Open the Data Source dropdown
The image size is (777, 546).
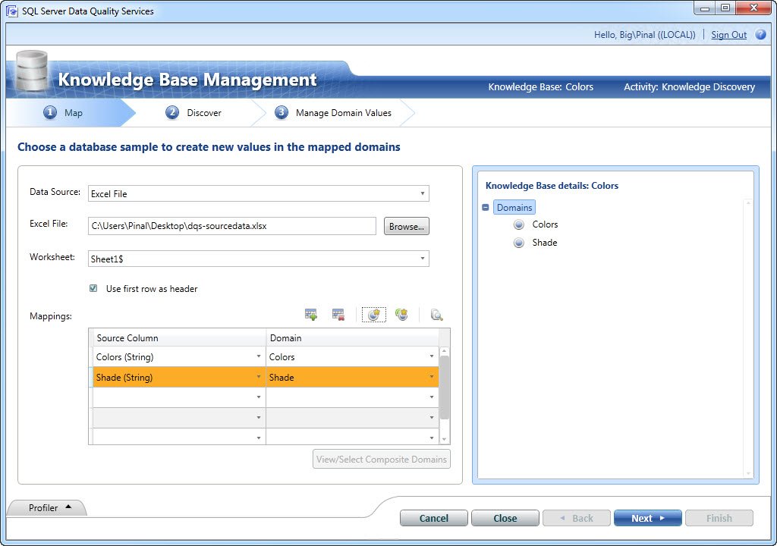pyautogui.click(x=422, y=193)
